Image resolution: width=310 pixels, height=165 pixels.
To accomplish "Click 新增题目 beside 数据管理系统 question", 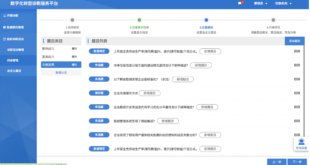I will click(168, 121).
